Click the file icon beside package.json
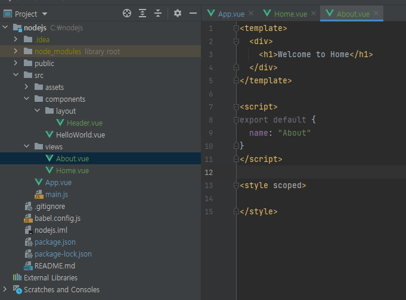 point(28,242)
